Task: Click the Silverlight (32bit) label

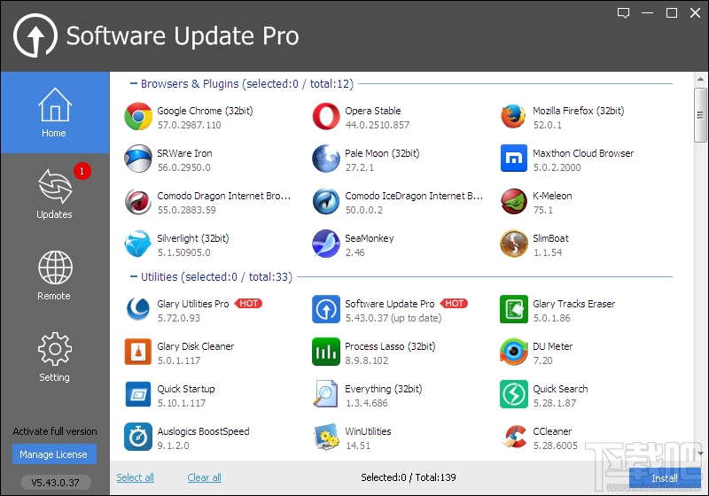Action: click(x=193, y=238)
